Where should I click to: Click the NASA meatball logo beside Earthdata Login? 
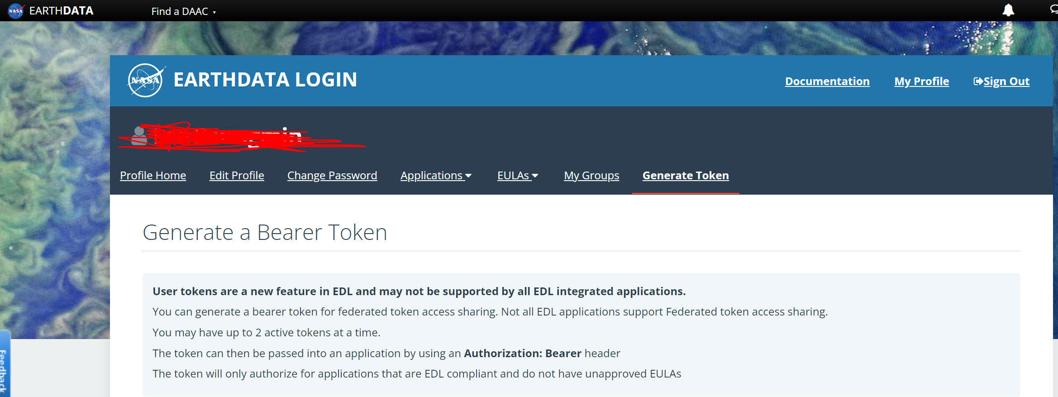pyautogui.click(x=146, y=81)
